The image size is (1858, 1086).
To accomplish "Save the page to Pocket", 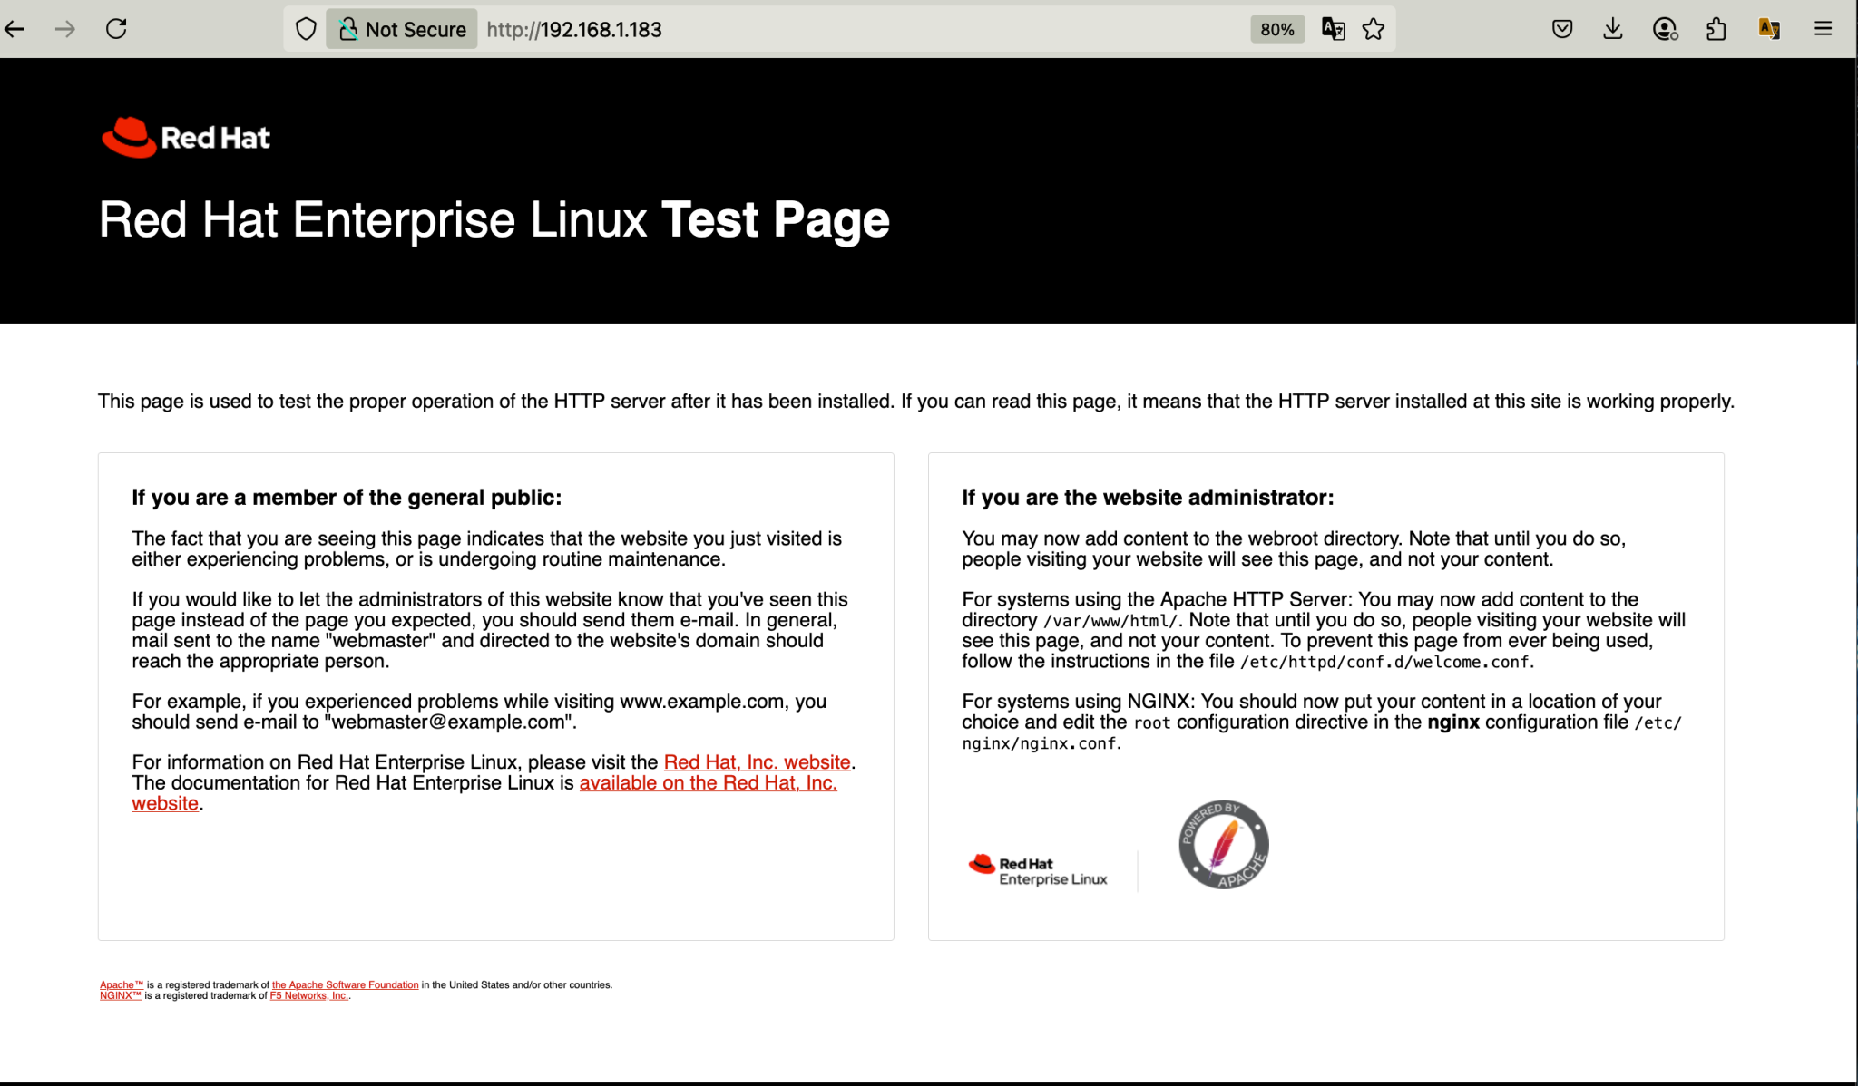I will click(x=1562, y=29).
